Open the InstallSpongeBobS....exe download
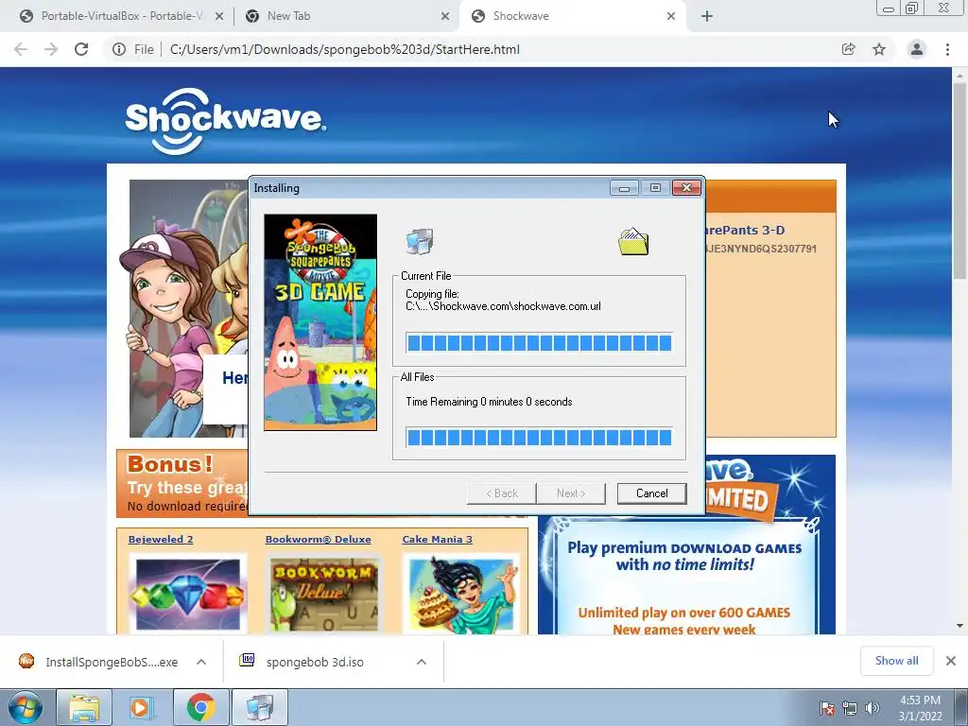 tap(98, 662)
